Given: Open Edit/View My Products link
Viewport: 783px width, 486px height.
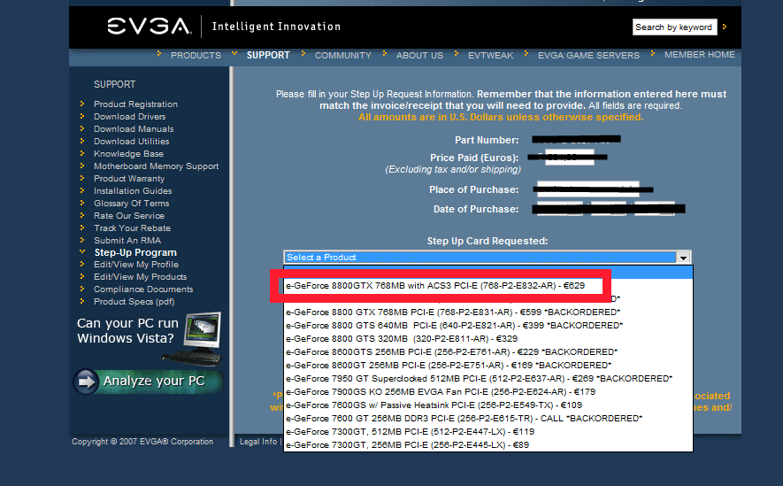Looking at the screenshot, I should 140,277.
